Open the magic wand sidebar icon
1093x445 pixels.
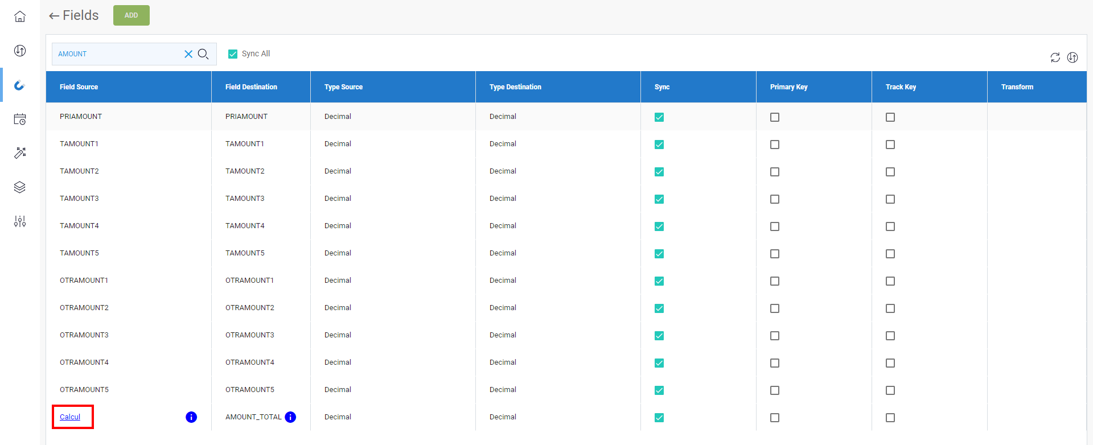[20, 153]
